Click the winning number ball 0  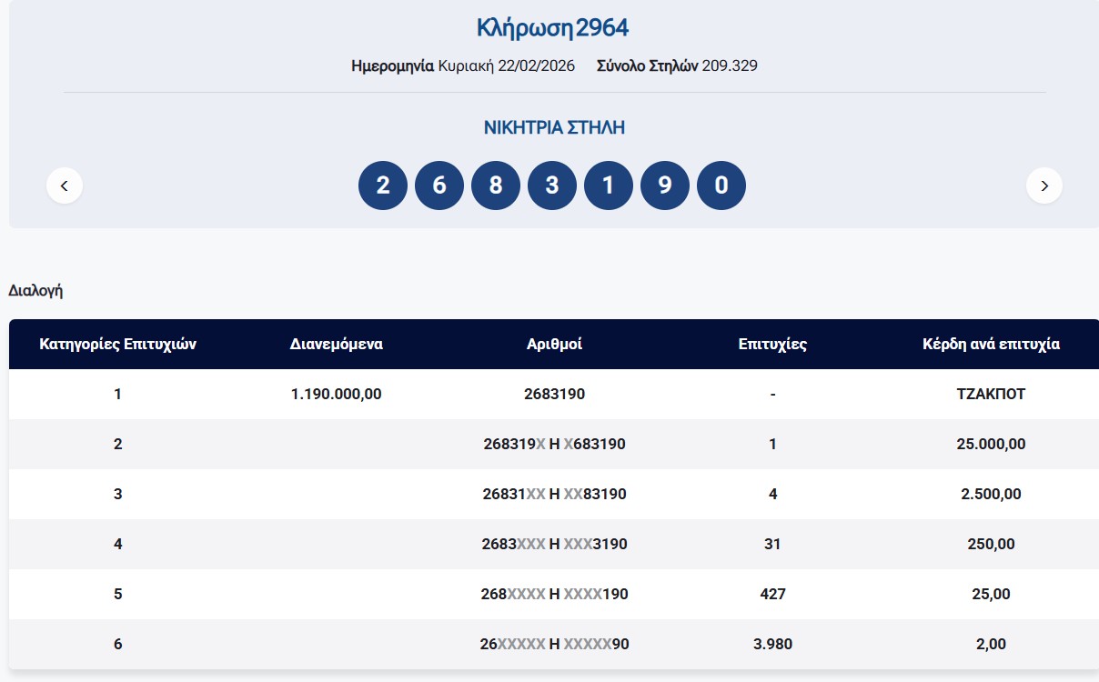(721, 186)
